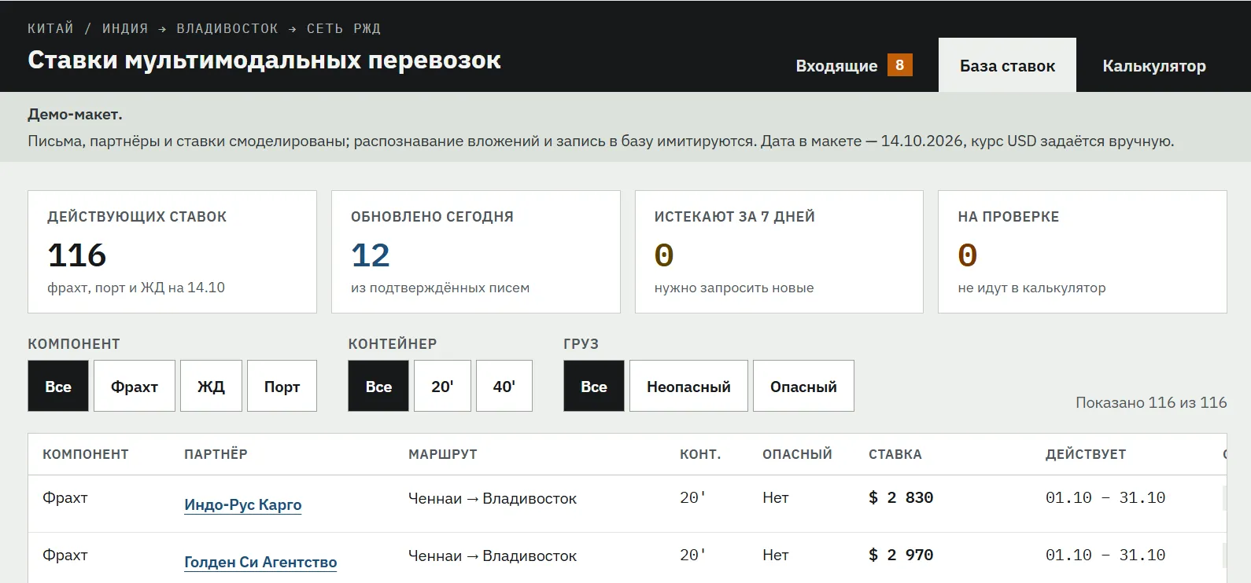Viewport: 1251px width, 583px height.
Task: Click the На проверке card
Action: tap(1083, 251)
